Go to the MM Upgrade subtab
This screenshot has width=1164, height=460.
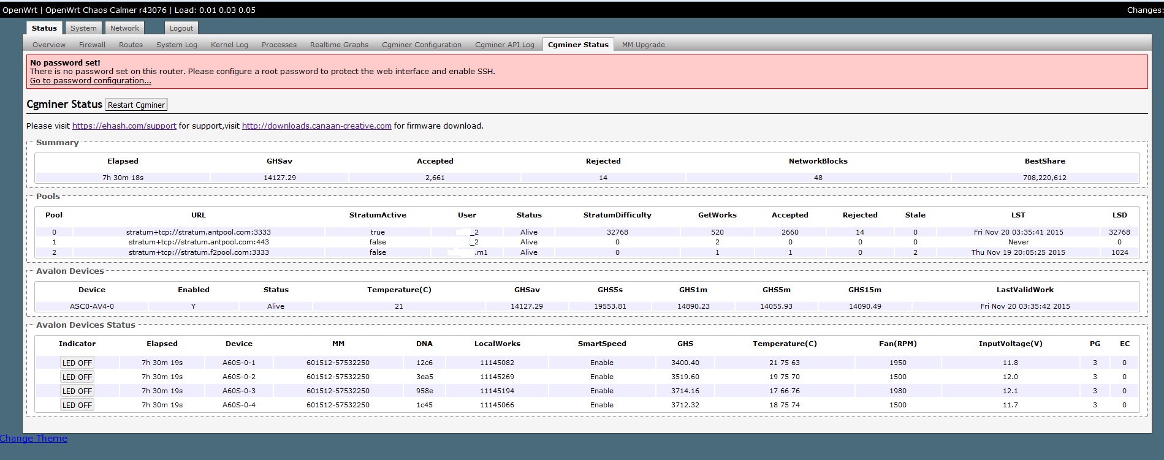coord(643,45)
